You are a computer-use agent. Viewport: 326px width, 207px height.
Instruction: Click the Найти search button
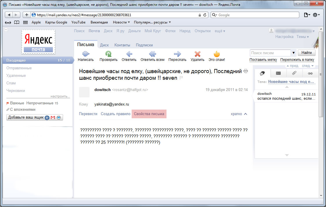tap(307, 53)
